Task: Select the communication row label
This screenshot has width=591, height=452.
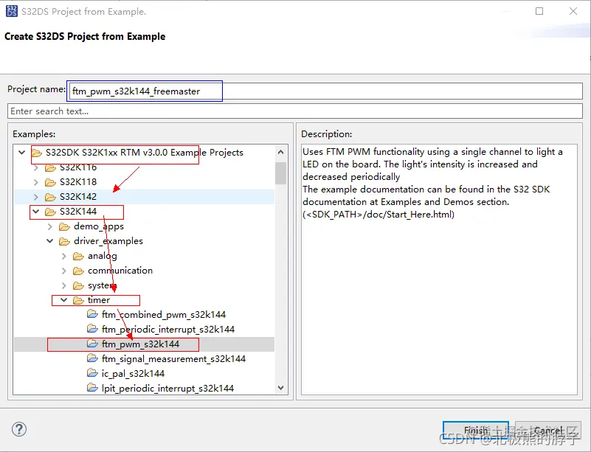Action: (120, 271)
